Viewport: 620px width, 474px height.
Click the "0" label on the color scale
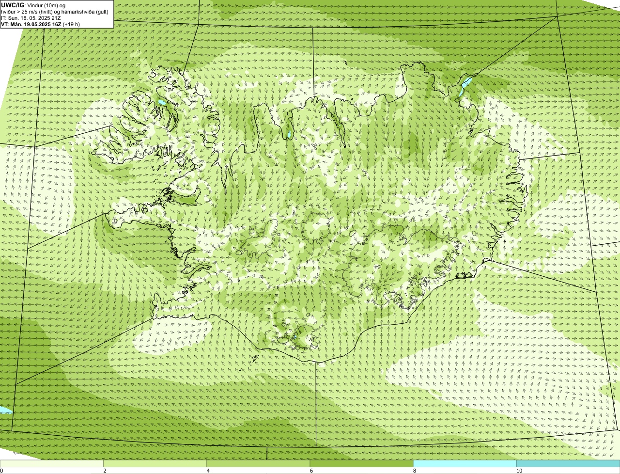click(x=2, y=471)
